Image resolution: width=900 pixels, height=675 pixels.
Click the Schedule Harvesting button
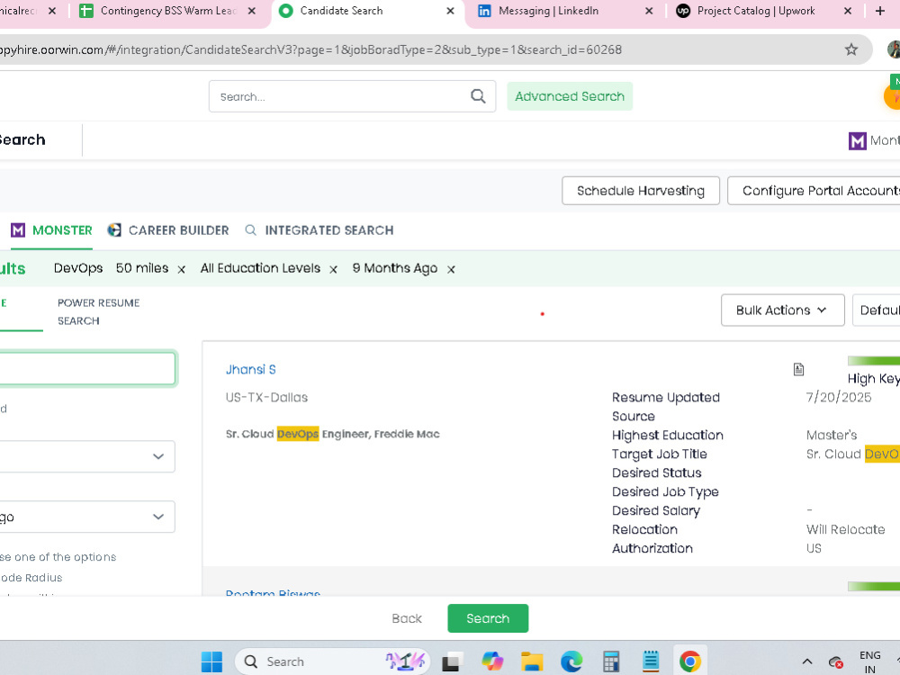pyautogui.click(x=641, y=191)
